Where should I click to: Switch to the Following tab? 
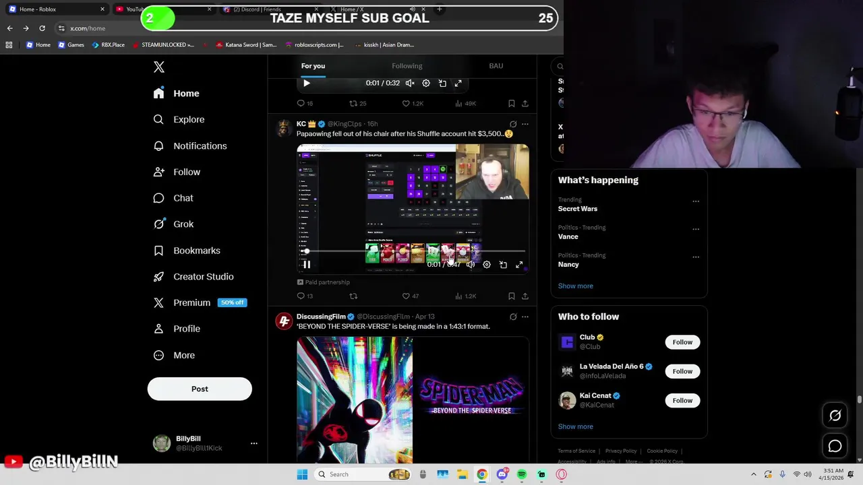pos(407,66)
